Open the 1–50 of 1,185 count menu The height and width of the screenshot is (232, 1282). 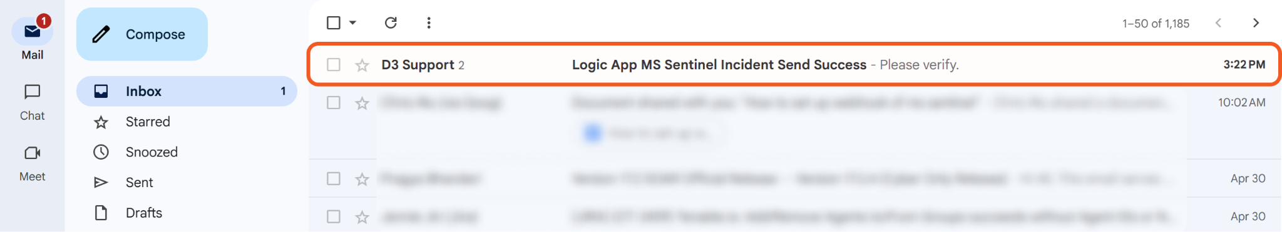[1156, 24]
